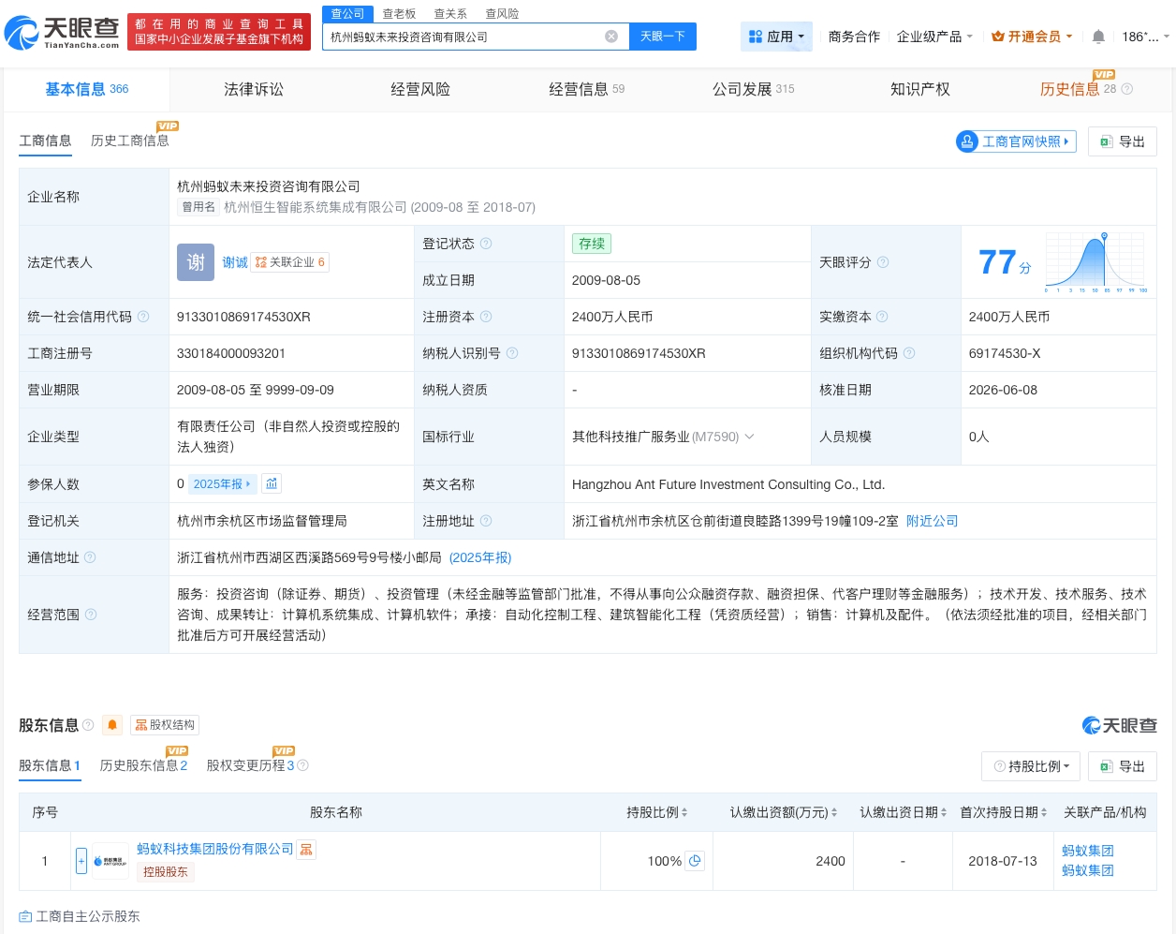Click the pie chart icon beside 100%
The image size is (1176, 934).
pyautogui.click(x=695, y=861)
